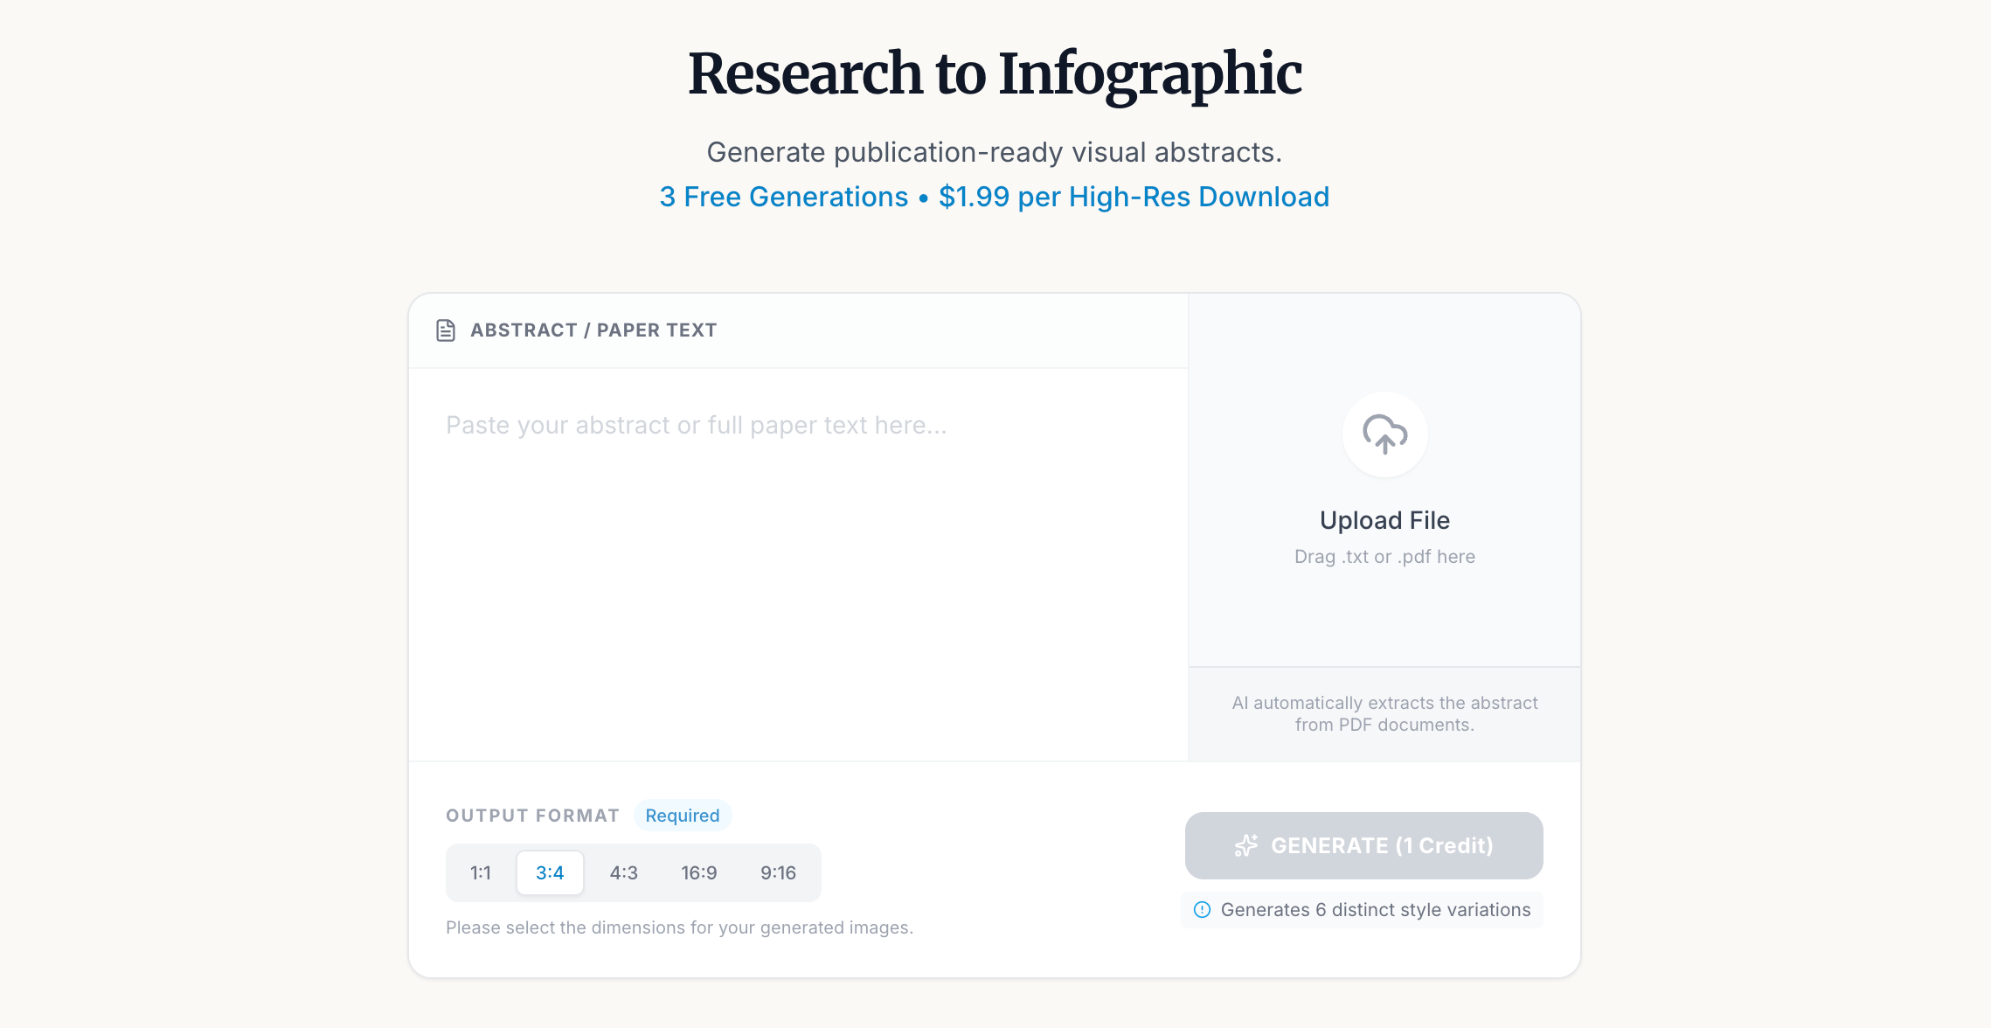The width and height of the screenshot is (1991, 1028).
Task: Click the Upload File label
Action: coord(1384,520)
